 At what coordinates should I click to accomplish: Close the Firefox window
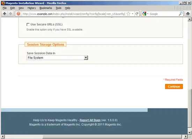click(x=189, y=3)
